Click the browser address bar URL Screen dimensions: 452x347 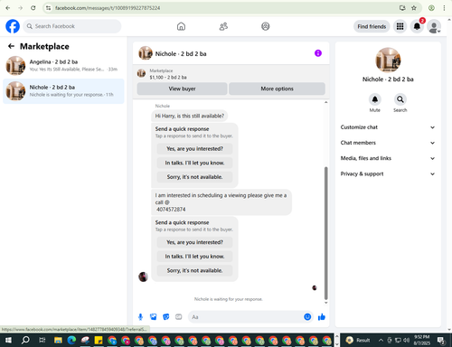click(x=108, y=8)
